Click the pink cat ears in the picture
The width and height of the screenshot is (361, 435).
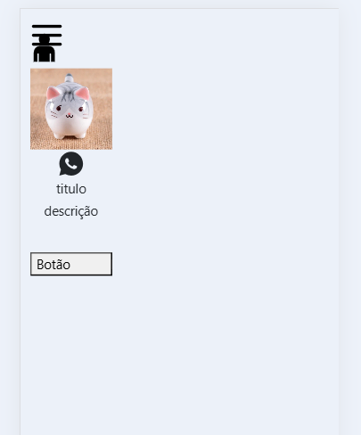68,93
